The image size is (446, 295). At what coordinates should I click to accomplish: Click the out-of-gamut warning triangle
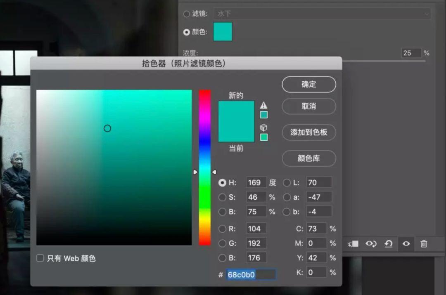pyautogui.click(x=263, y=104)
